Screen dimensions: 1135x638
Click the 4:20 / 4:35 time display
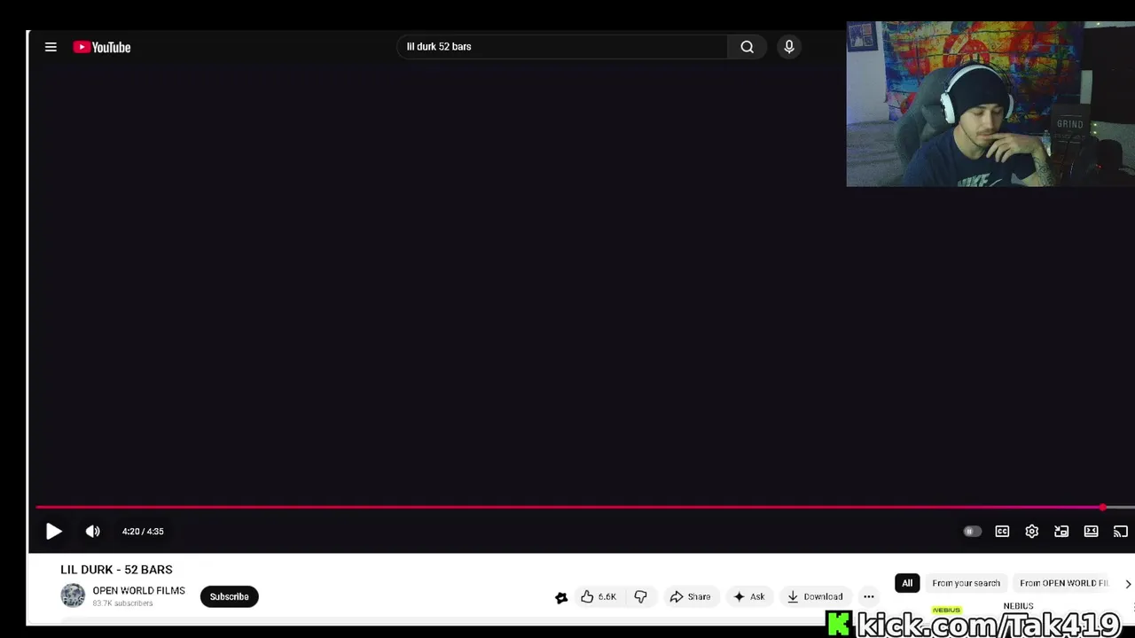(143, 531)
